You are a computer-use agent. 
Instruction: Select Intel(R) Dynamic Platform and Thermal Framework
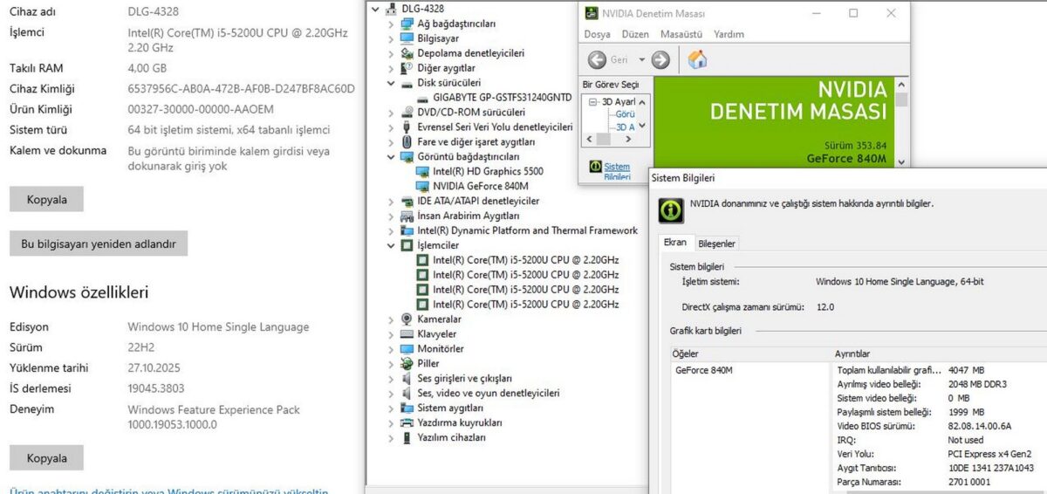pos(527,231)
